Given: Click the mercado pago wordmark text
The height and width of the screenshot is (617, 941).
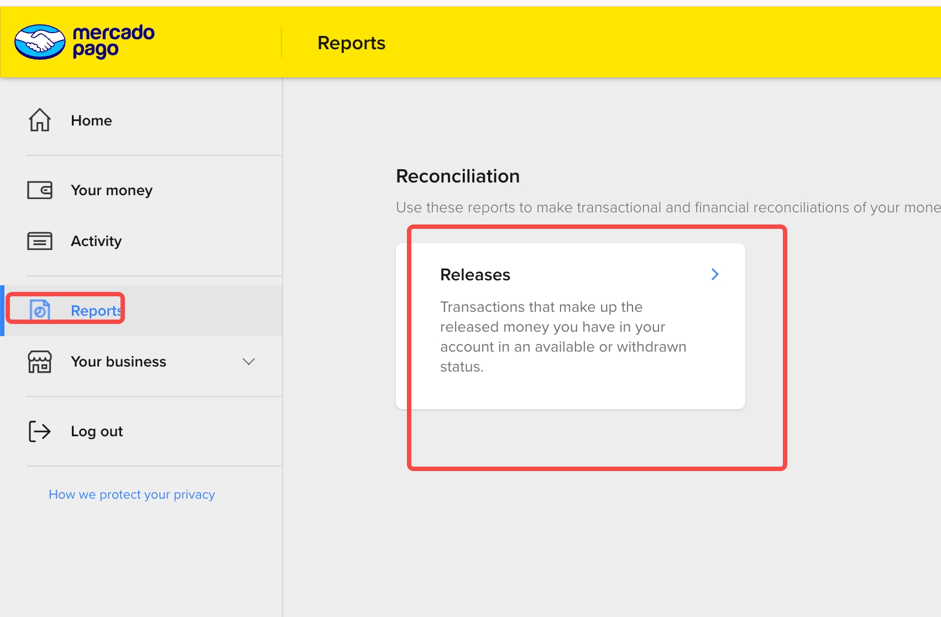Looking at the screenshot, I should pyautogui.click(x=113, y=41).
